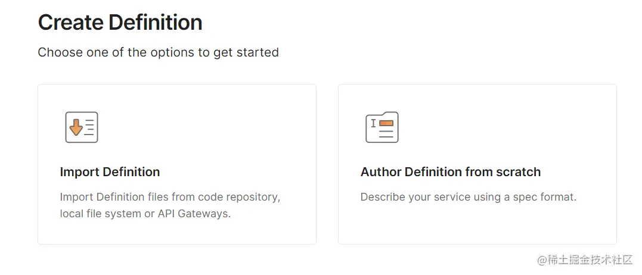This screenshot has width=642, height=275.
Task: Click the list lines inside import icon
Action: (x=89, y=127)
